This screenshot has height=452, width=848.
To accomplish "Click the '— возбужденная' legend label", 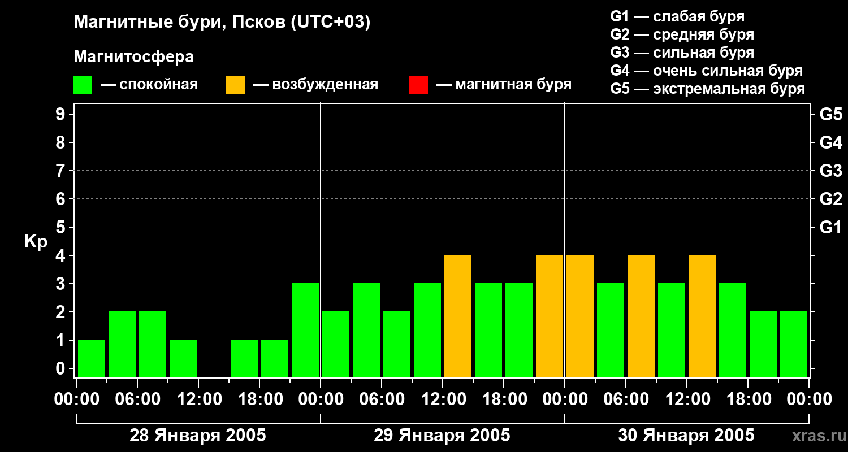I will pos(315,85).
